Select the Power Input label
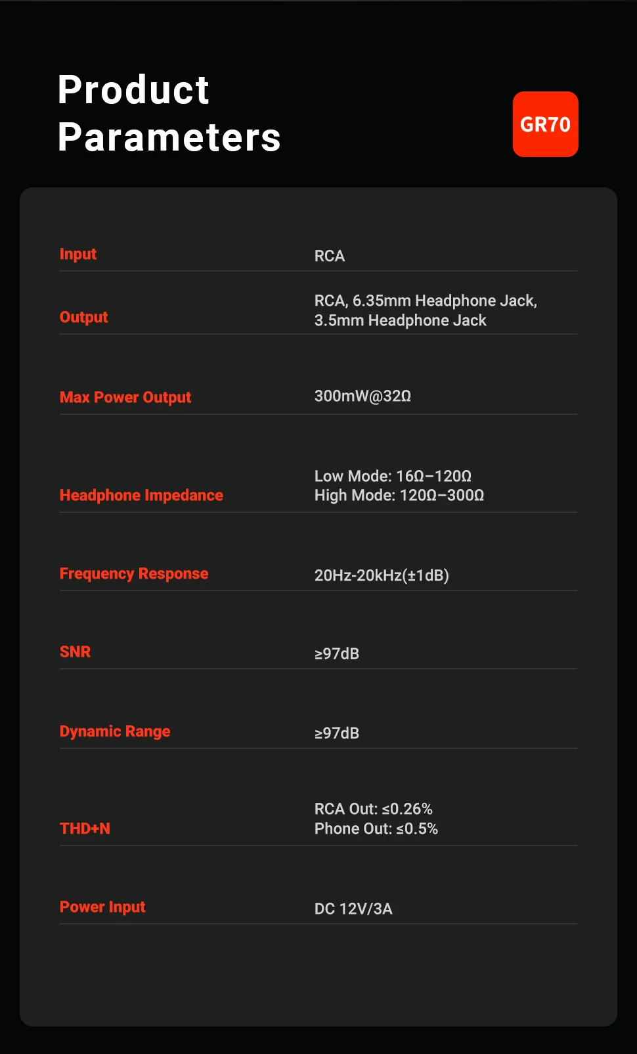 pyautogui.click(x=102, y=907)
